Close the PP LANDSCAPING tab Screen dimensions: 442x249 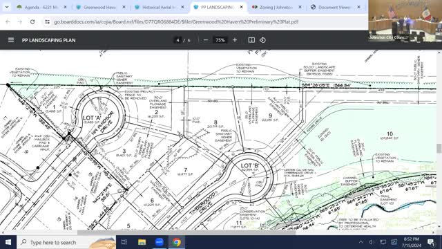point(241,7)
